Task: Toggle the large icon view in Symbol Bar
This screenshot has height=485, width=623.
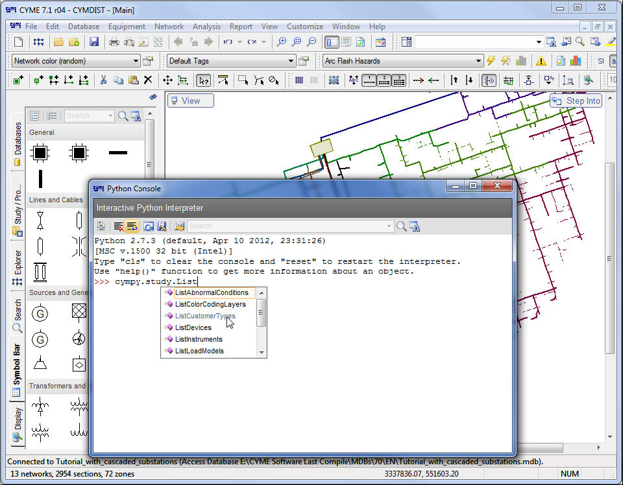Action: (x=35, y=116)
